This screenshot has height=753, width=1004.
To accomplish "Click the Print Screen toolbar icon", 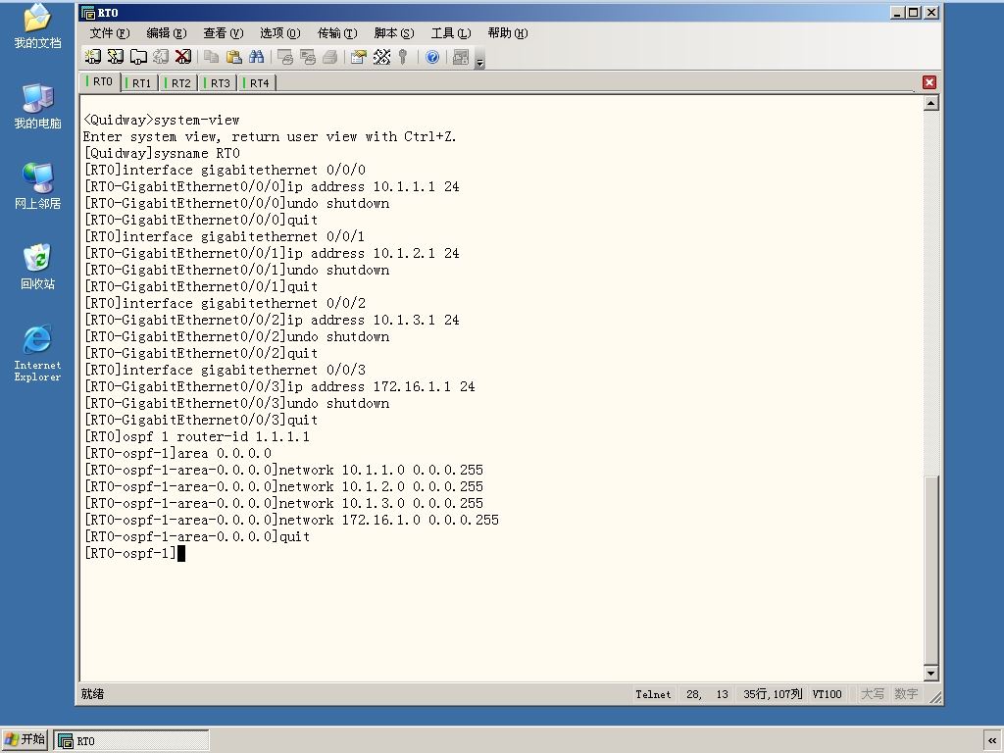I will [x=285, y=57].
